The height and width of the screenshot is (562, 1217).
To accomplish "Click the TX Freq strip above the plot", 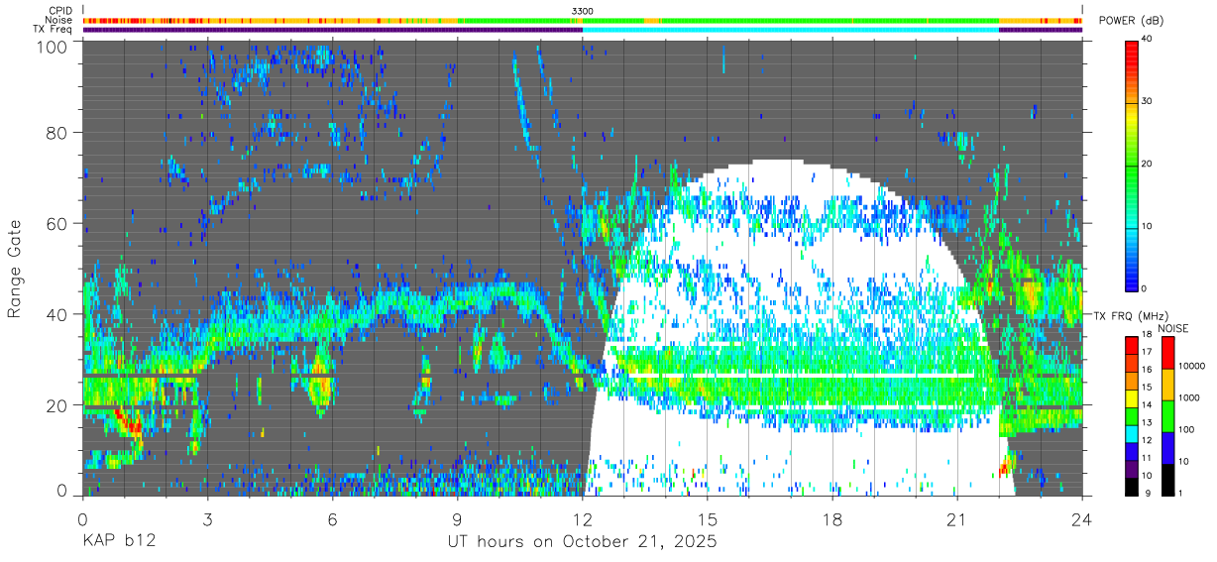I will point(583,30).
